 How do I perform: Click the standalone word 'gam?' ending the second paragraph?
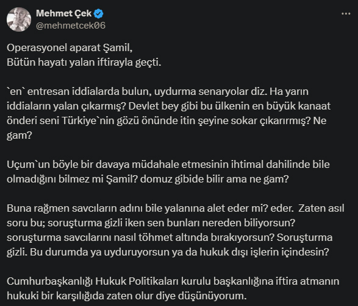20,136
